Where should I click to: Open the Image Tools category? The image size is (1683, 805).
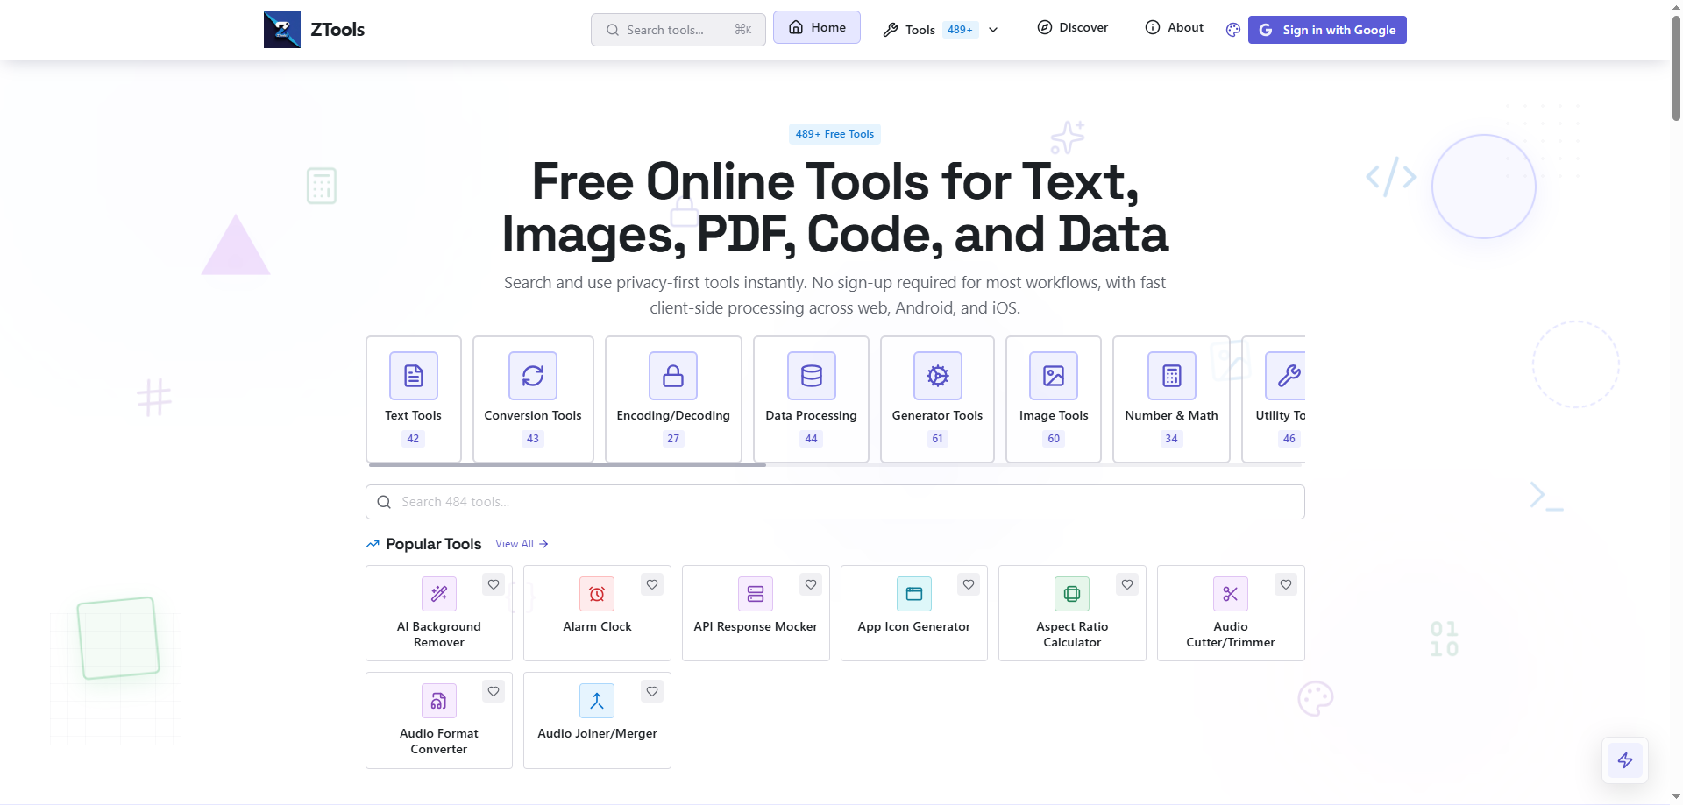[x=1053, y=399]
